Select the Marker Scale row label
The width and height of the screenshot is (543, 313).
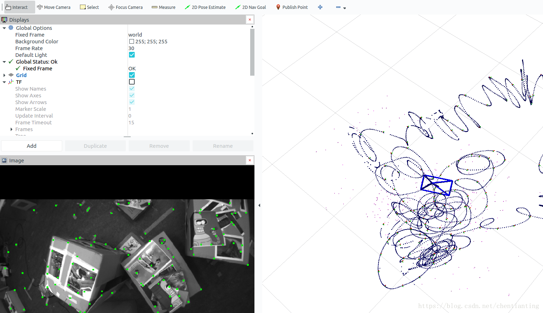(31, 109)
